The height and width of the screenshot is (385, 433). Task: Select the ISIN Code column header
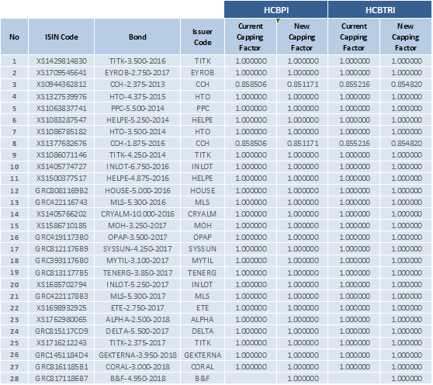tap(61, 36)
